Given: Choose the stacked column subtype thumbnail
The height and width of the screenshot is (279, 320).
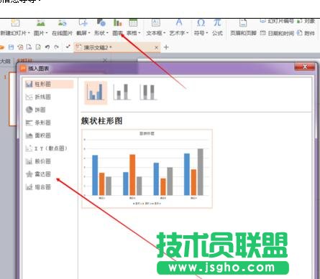Looking at the screenshot, I should click(122, 93).
